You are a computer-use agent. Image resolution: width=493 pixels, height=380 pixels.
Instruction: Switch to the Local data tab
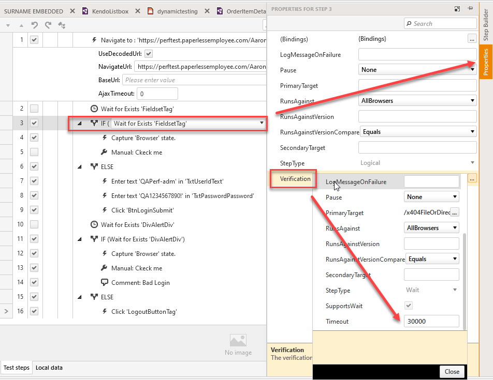pyautogui.click(x=49, y=368)
